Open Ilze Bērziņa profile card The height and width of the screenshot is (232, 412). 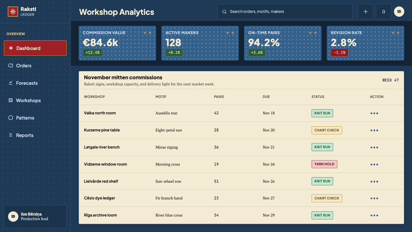[x=35, y=217]
